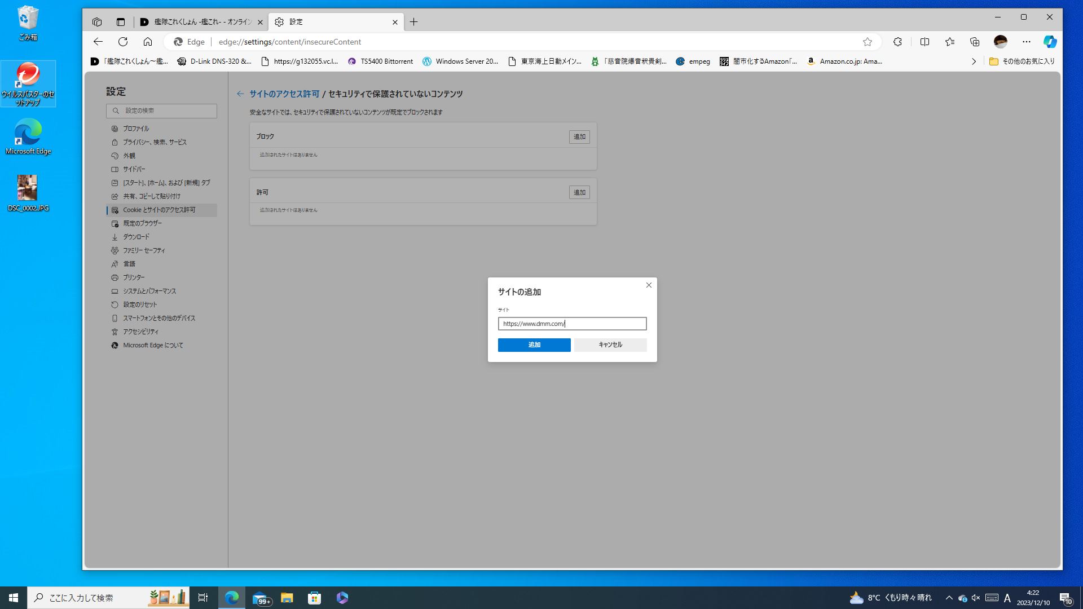Open その他のお気に入り folder

tap(1022, 61)
